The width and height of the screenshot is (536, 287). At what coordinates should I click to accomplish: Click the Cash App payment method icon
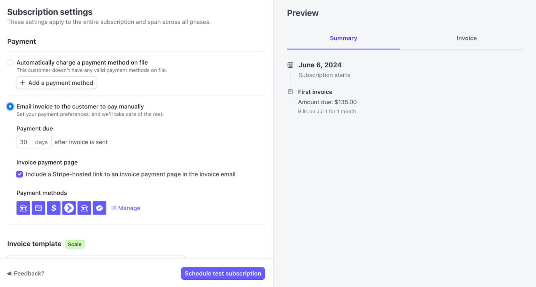point(69,208)
